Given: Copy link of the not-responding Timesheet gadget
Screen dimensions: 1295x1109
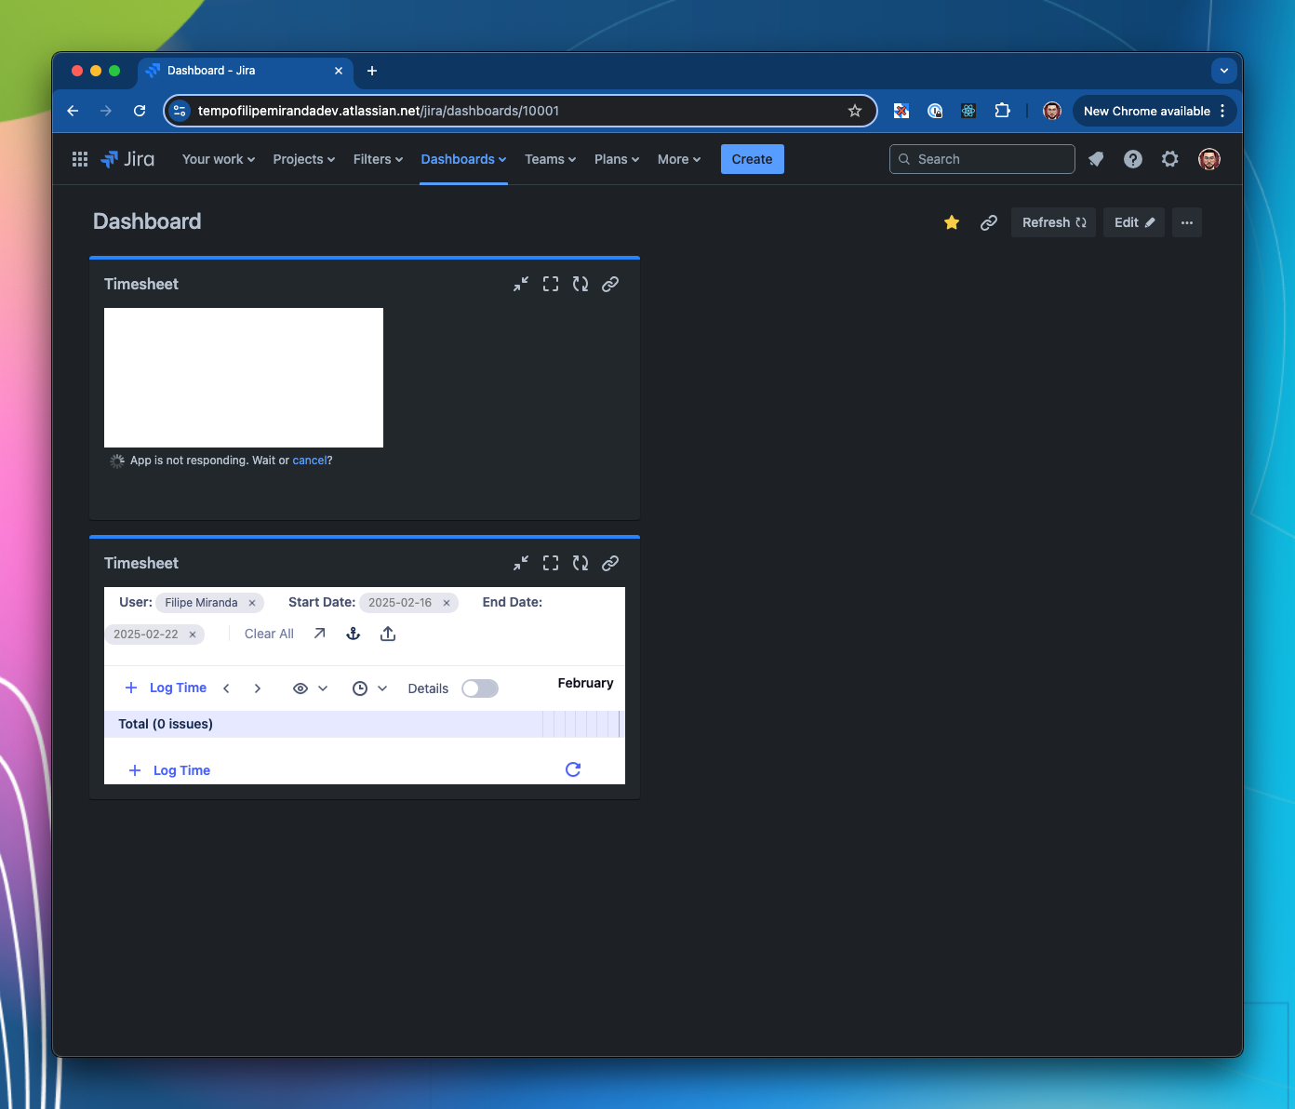Looking at the screenshot, I should [x=610, y=284].
